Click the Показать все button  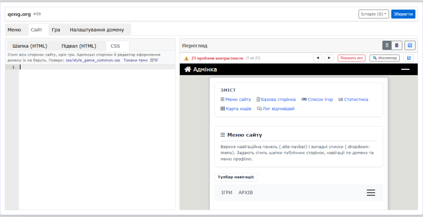point(352,58)
